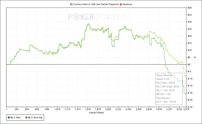Click the yellow My C All-In Adj legend swatch

(x=27, y=118)
